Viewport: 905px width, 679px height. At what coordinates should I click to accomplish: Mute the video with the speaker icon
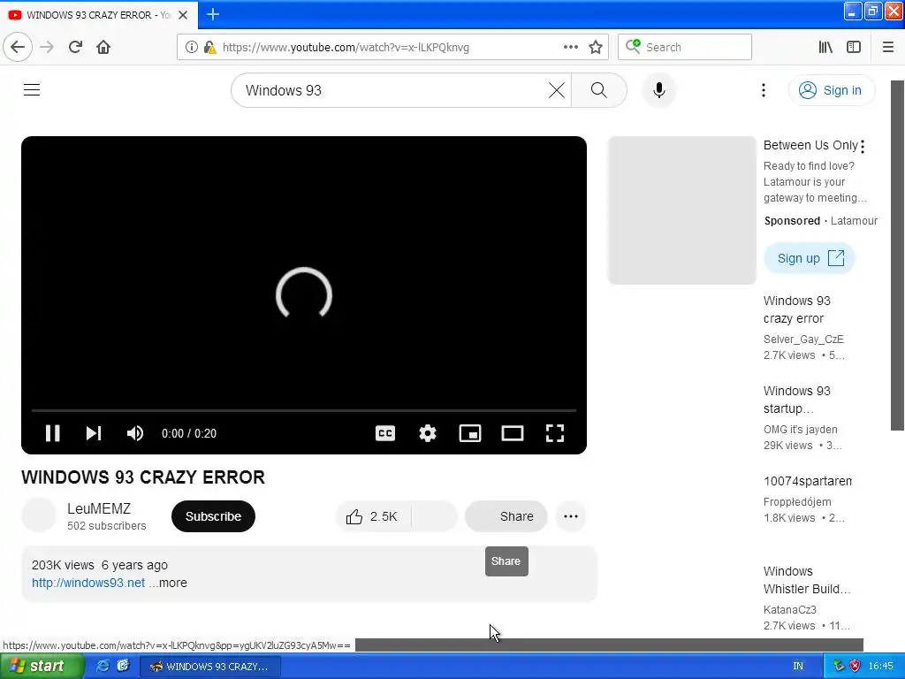(135, 433)
